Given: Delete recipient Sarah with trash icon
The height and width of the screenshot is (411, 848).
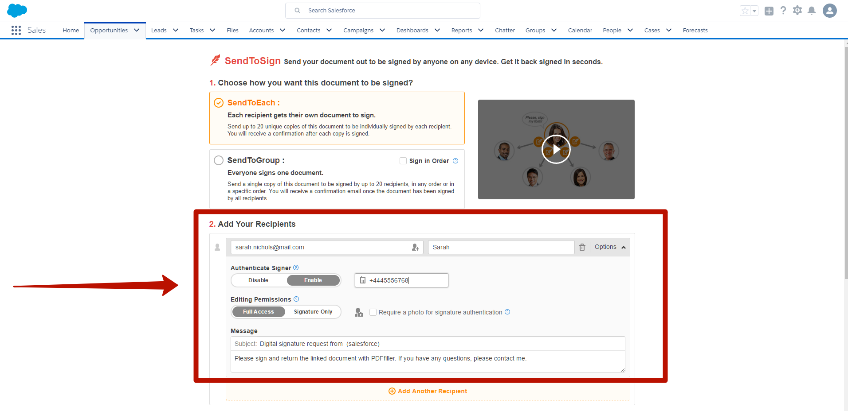Looking at the screenshot, I should pyautogui.click(x=582, y=247).
